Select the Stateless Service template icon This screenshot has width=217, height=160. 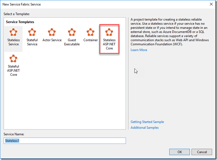point(13,33)
